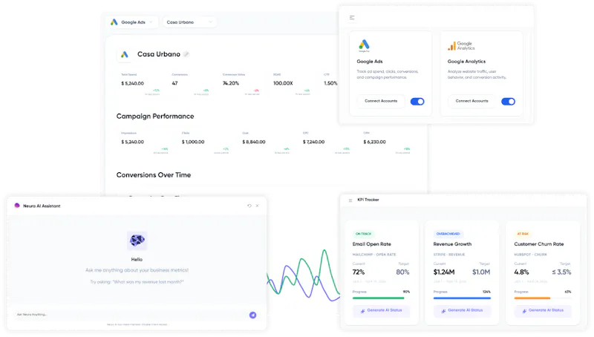The height and width of the screenshot is (337, 594).
Task: Open the Google Ads source dropdown
Action: tap(131, 22)
